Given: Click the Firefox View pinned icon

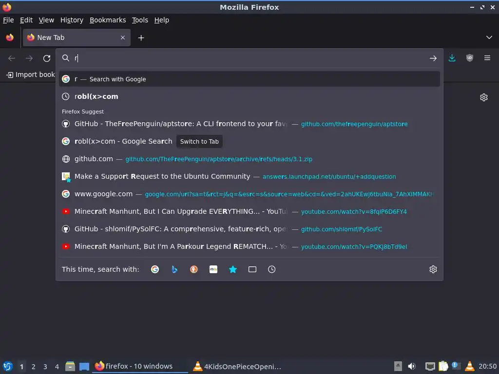Looking at the screenshot, I should 10,37.
